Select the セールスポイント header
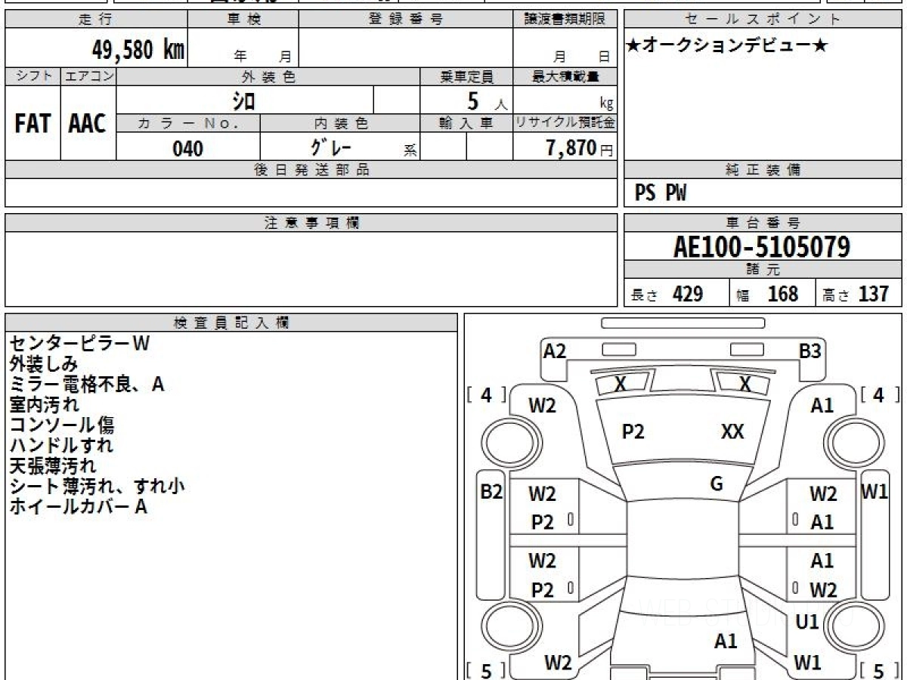 click(x=763, y=20)
